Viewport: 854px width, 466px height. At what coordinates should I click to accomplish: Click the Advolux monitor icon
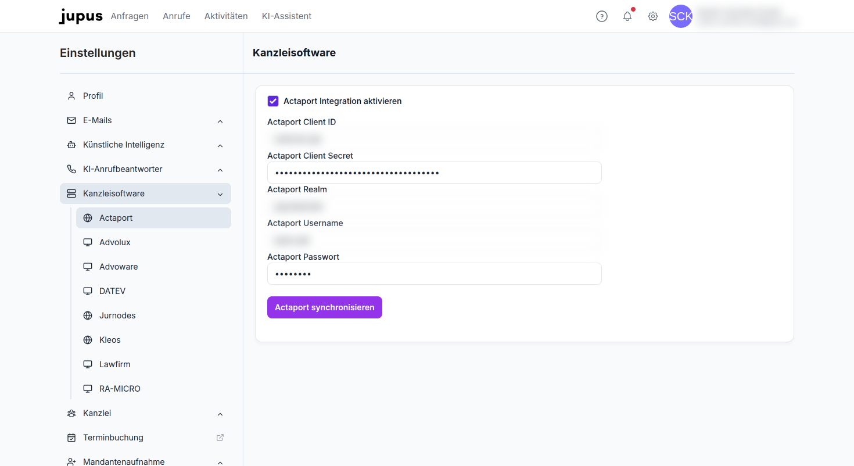[x=88, y=242]
